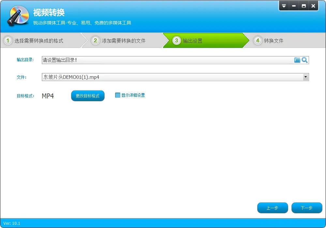This screenshot has height=228, width=326.
Task: Click the output directory input field
Action: 168,60
